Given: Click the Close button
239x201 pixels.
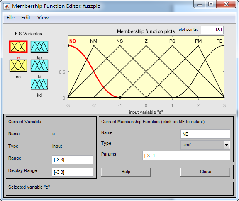Looking at the screenshot, I should pos(205,172).
